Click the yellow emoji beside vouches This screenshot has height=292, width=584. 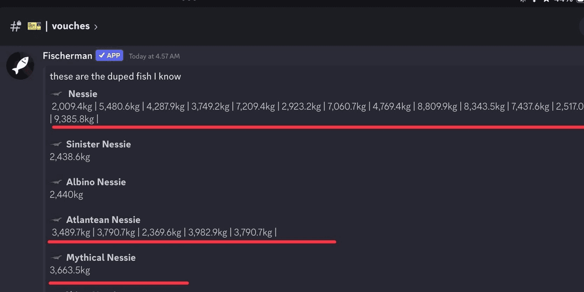[34, 25]
